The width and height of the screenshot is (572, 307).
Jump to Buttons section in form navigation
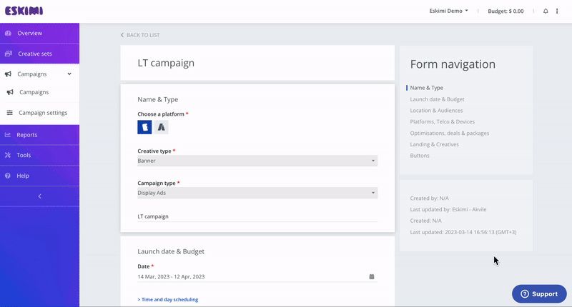(x=420, y=156)
